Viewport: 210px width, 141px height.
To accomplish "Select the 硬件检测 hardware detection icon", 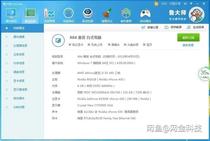I will 30,15.
